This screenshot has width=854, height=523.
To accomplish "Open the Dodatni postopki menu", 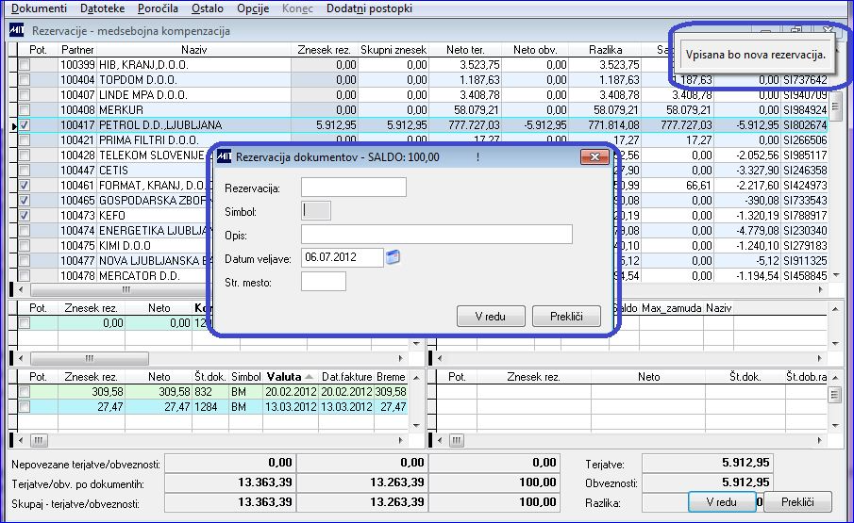I will [x=369, y=8].
